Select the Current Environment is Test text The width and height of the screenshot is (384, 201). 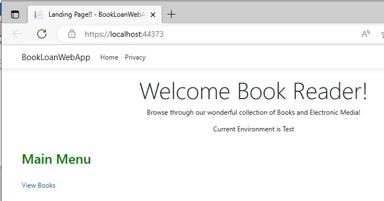tap(254, 129)
